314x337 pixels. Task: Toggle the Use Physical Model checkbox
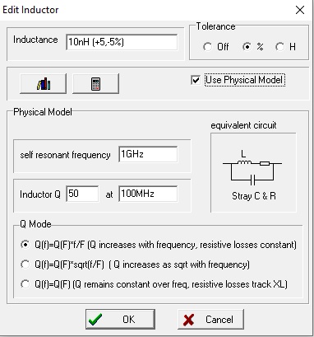click(196, 80)
